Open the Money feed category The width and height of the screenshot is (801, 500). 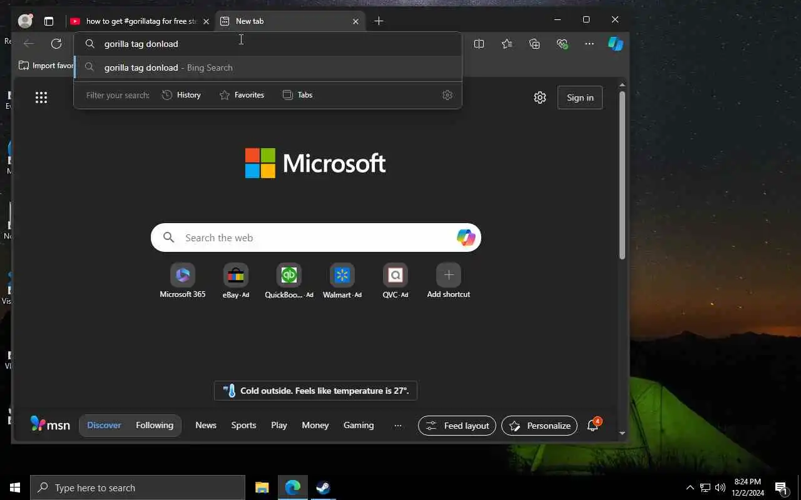[x=315, y=425]
